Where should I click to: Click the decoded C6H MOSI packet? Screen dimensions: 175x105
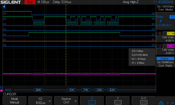(x=99, y=90)
